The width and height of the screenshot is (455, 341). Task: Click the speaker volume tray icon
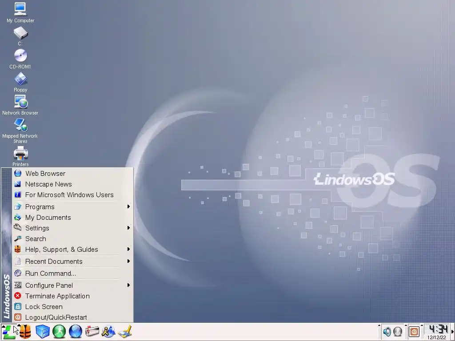click(387, 331)
